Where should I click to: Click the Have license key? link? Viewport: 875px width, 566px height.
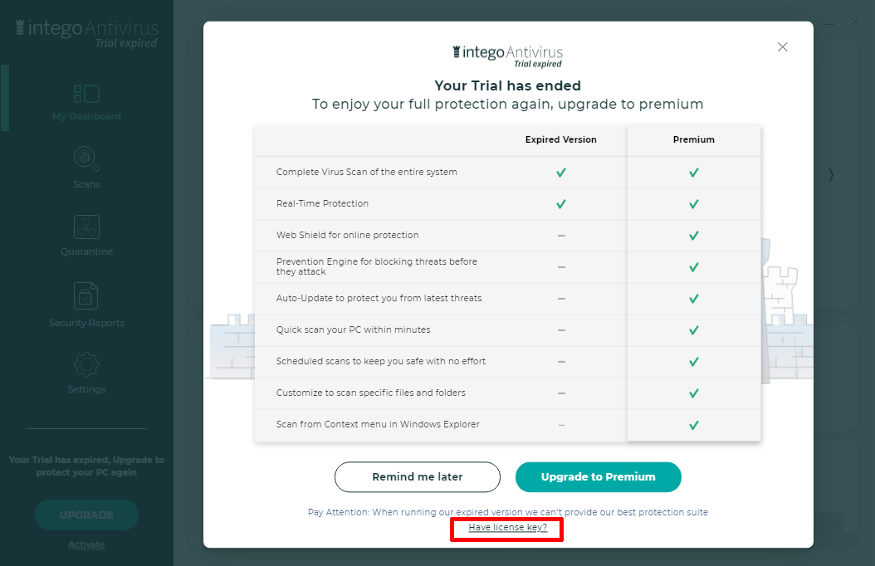506,528
